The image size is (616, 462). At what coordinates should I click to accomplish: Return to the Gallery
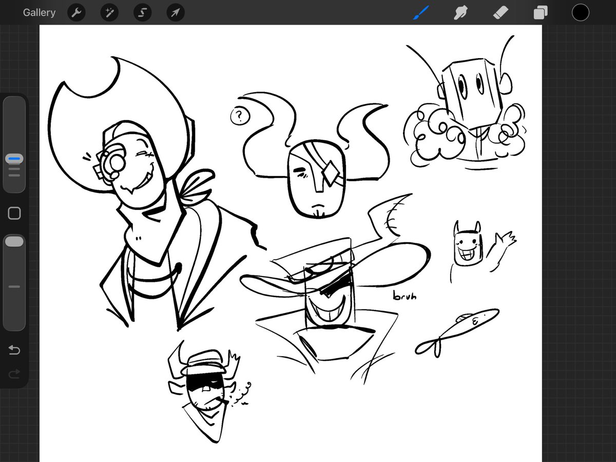39,13
